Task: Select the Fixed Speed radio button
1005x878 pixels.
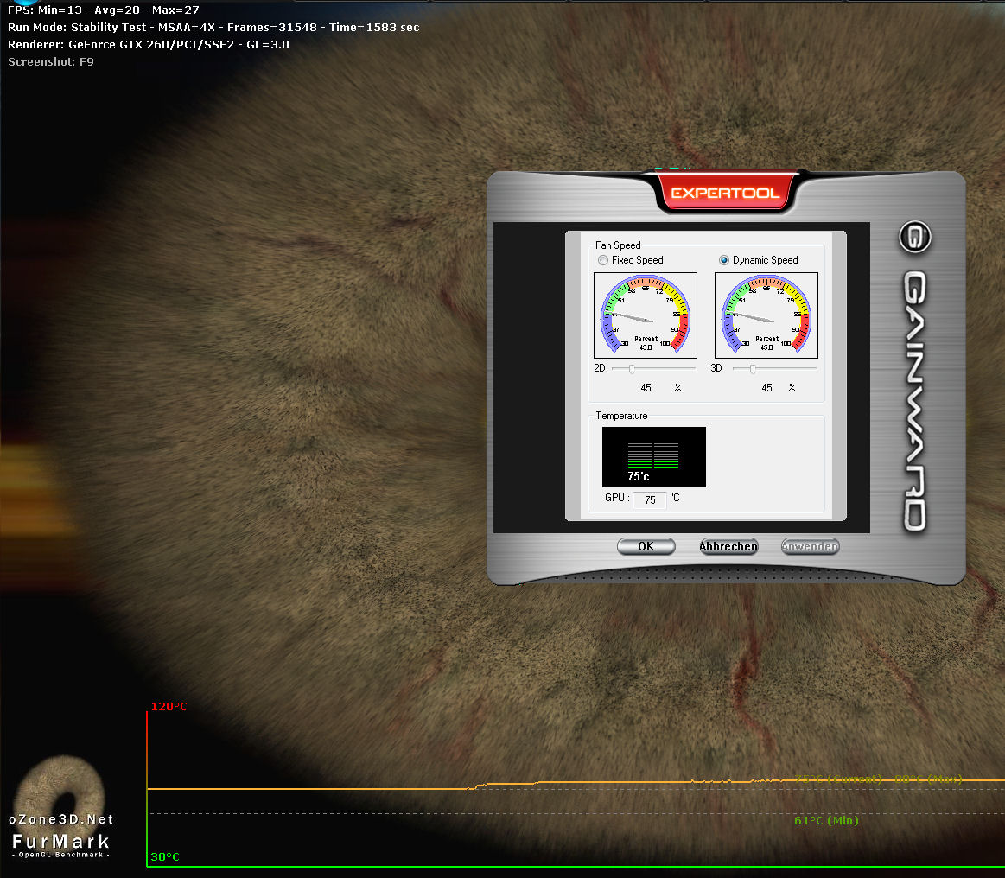Action: 603,260
